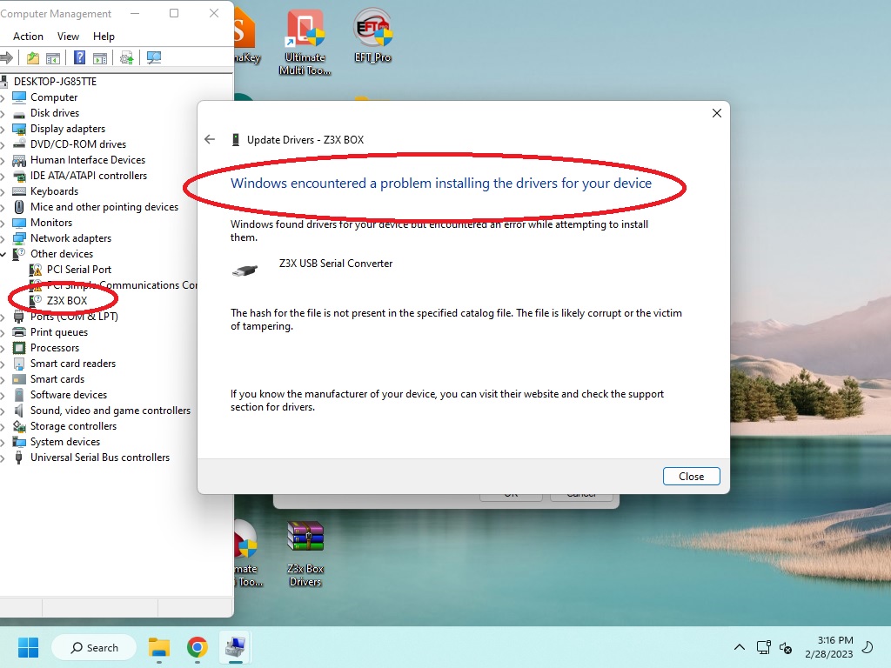Screen dimensions: 891x668
Task: Select the Keyboards category
Action: click(54, 191)
